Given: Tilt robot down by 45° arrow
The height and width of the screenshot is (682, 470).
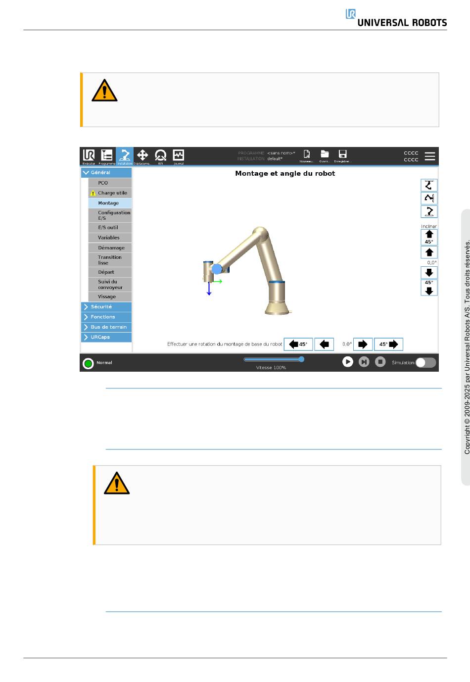Looking at the screenshot, I should [429, 288].
